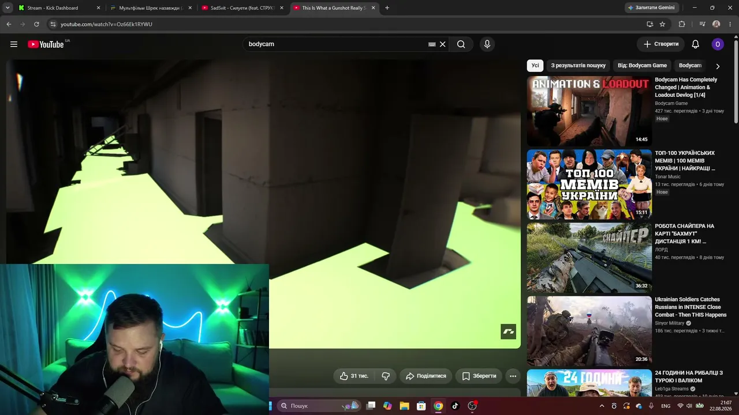The width and height of the screenshot is (739, 415).
Task: Save video with Зберегти button
Action: click(x=479, y=376)
